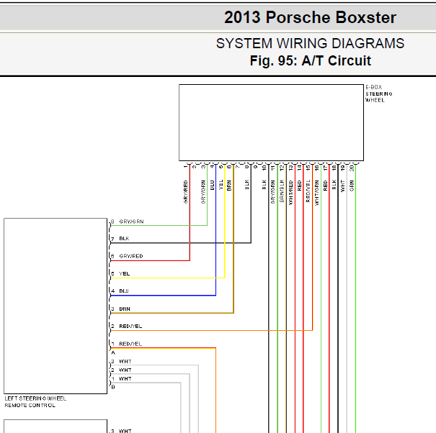
Task: Click vertical "GRY/GRN" label under E-Box pin 3
Action: tap(203, 192)
